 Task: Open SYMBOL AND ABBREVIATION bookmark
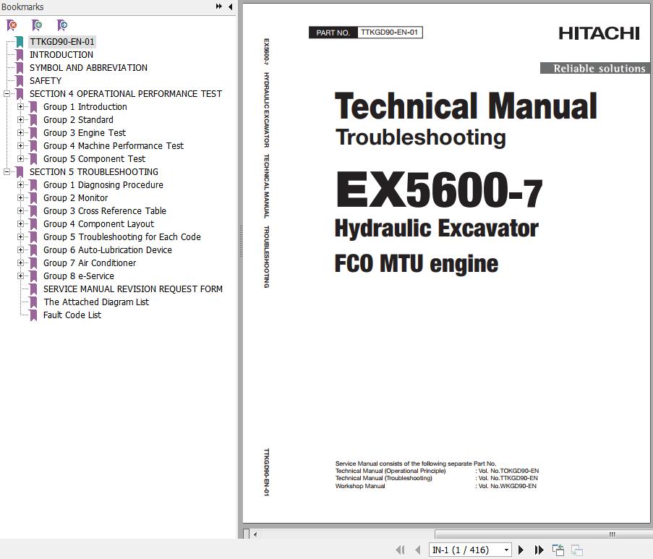coord(88,68)
